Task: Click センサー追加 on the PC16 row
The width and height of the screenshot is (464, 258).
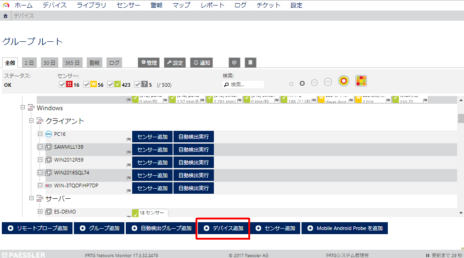Action: 152,137
